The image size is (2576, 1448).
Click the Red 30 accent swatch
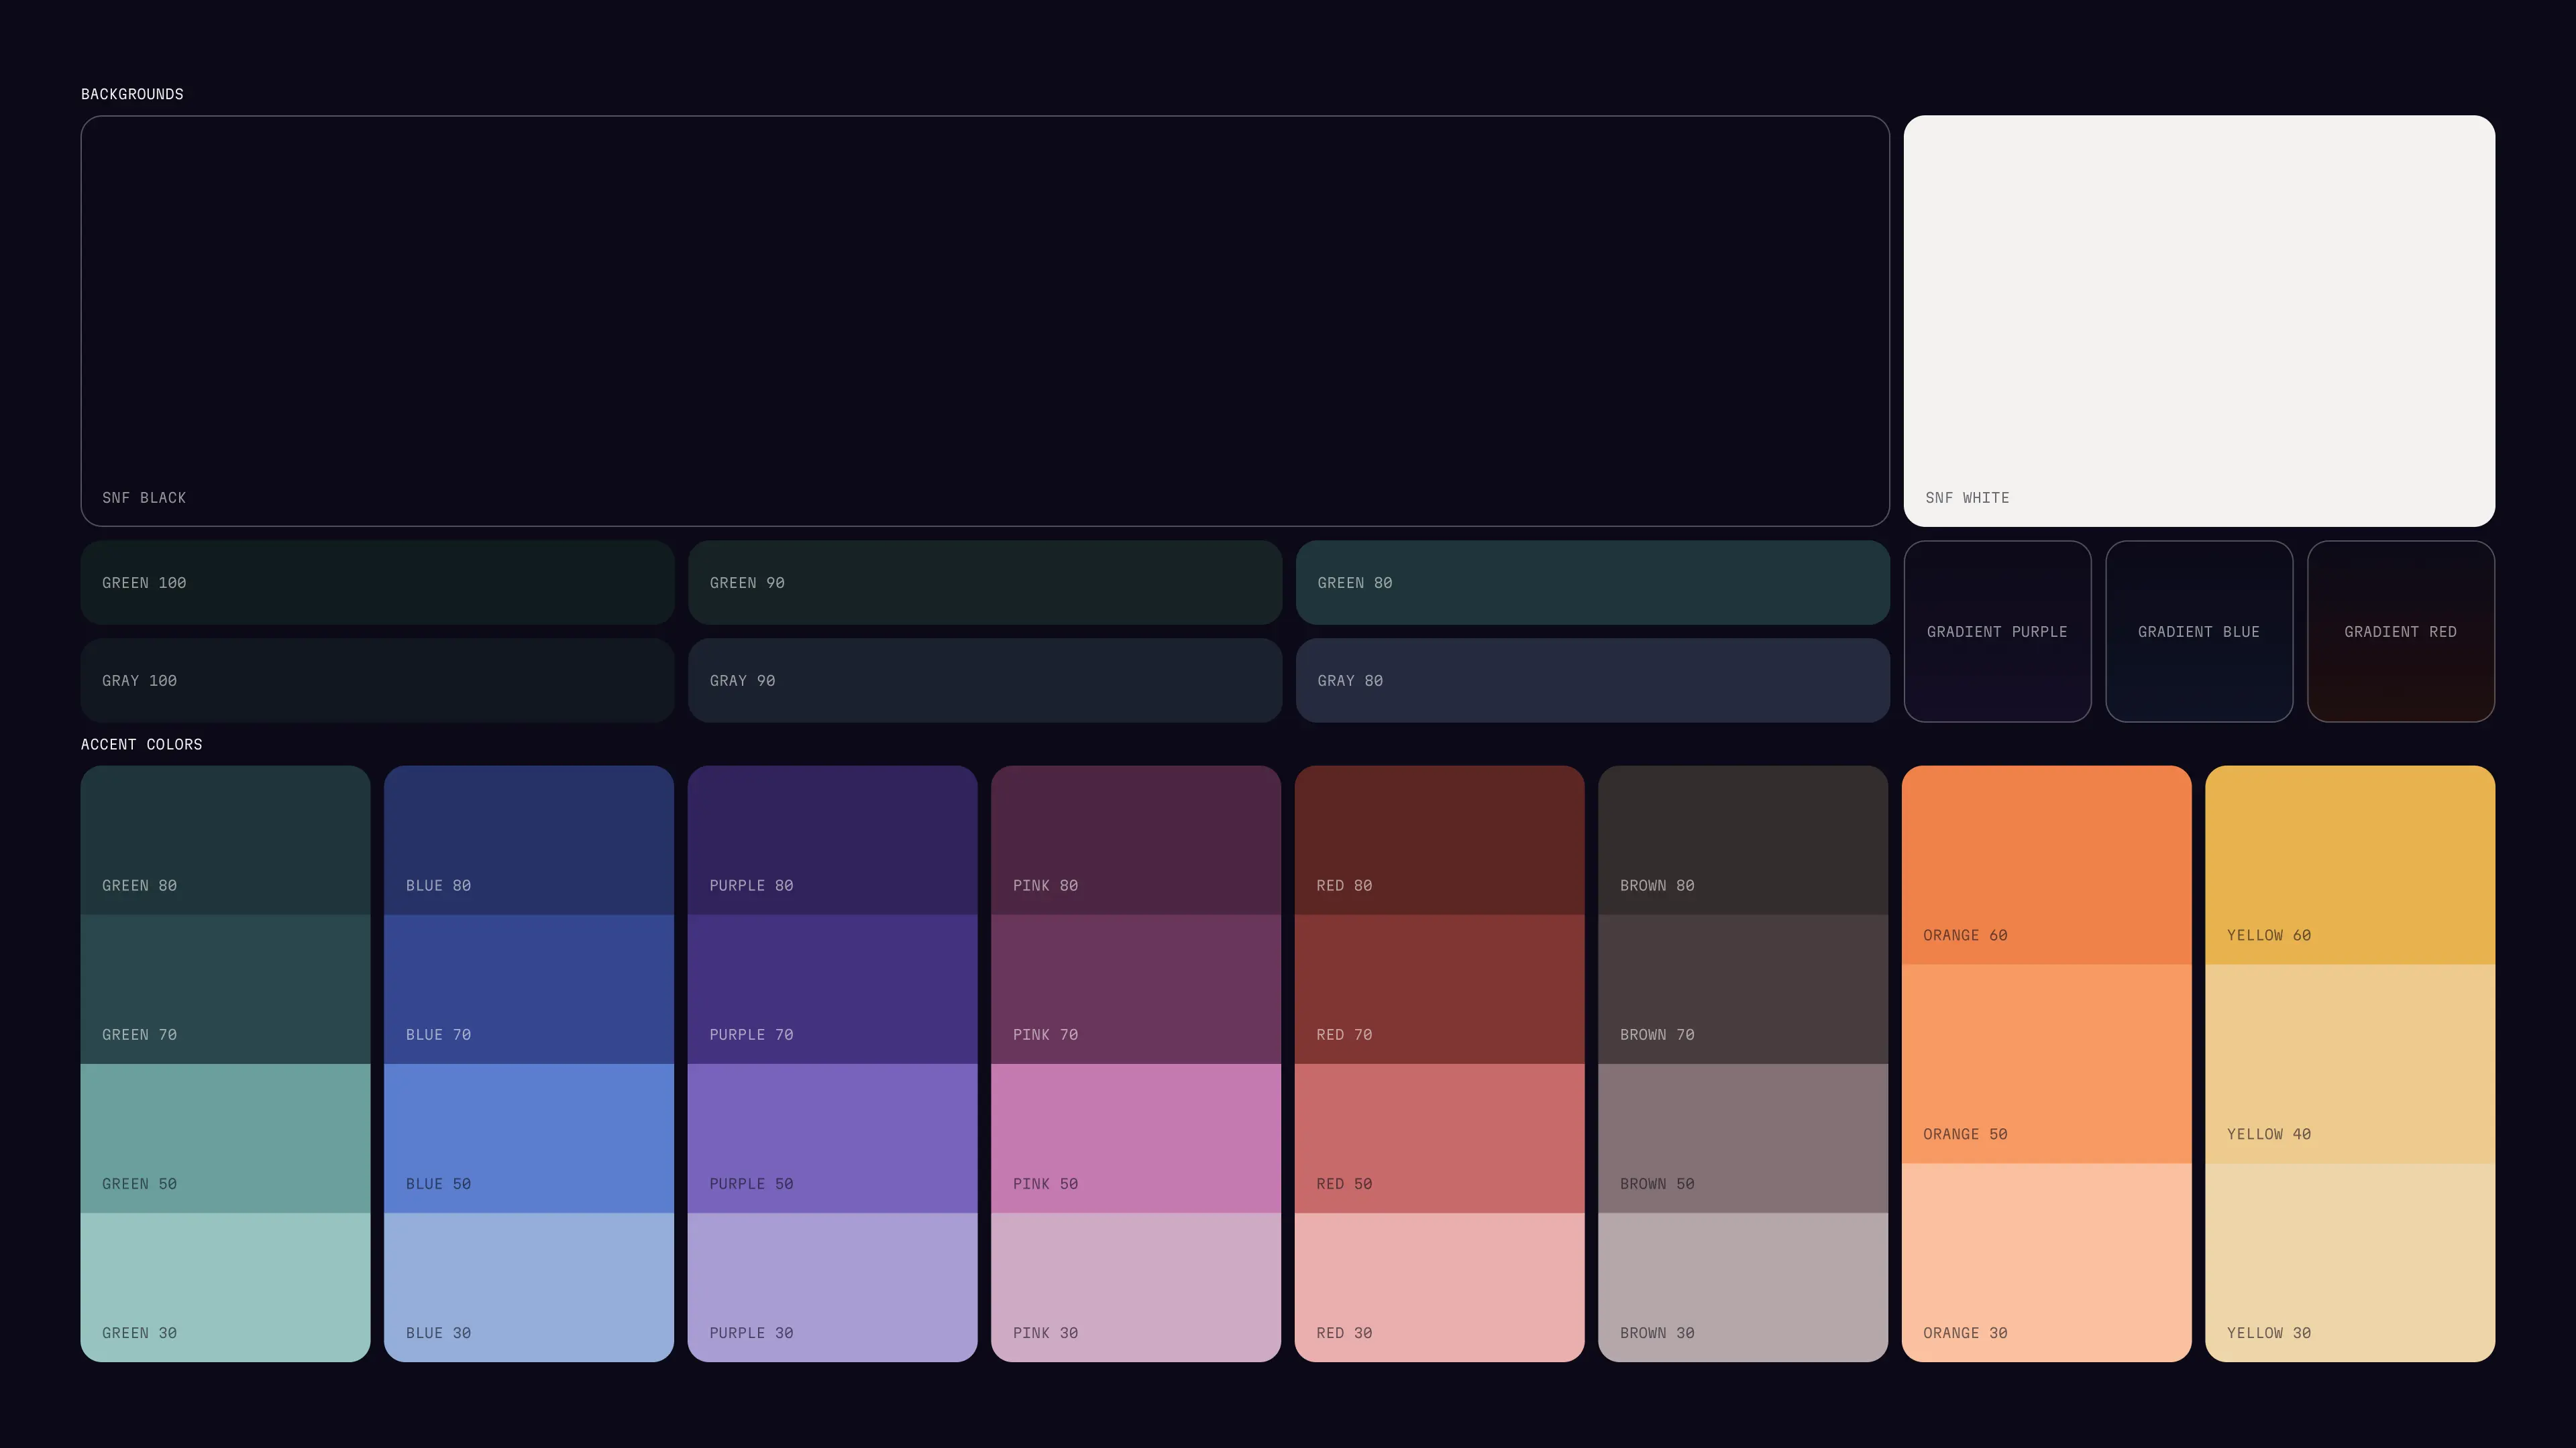click(1439, 1287)
